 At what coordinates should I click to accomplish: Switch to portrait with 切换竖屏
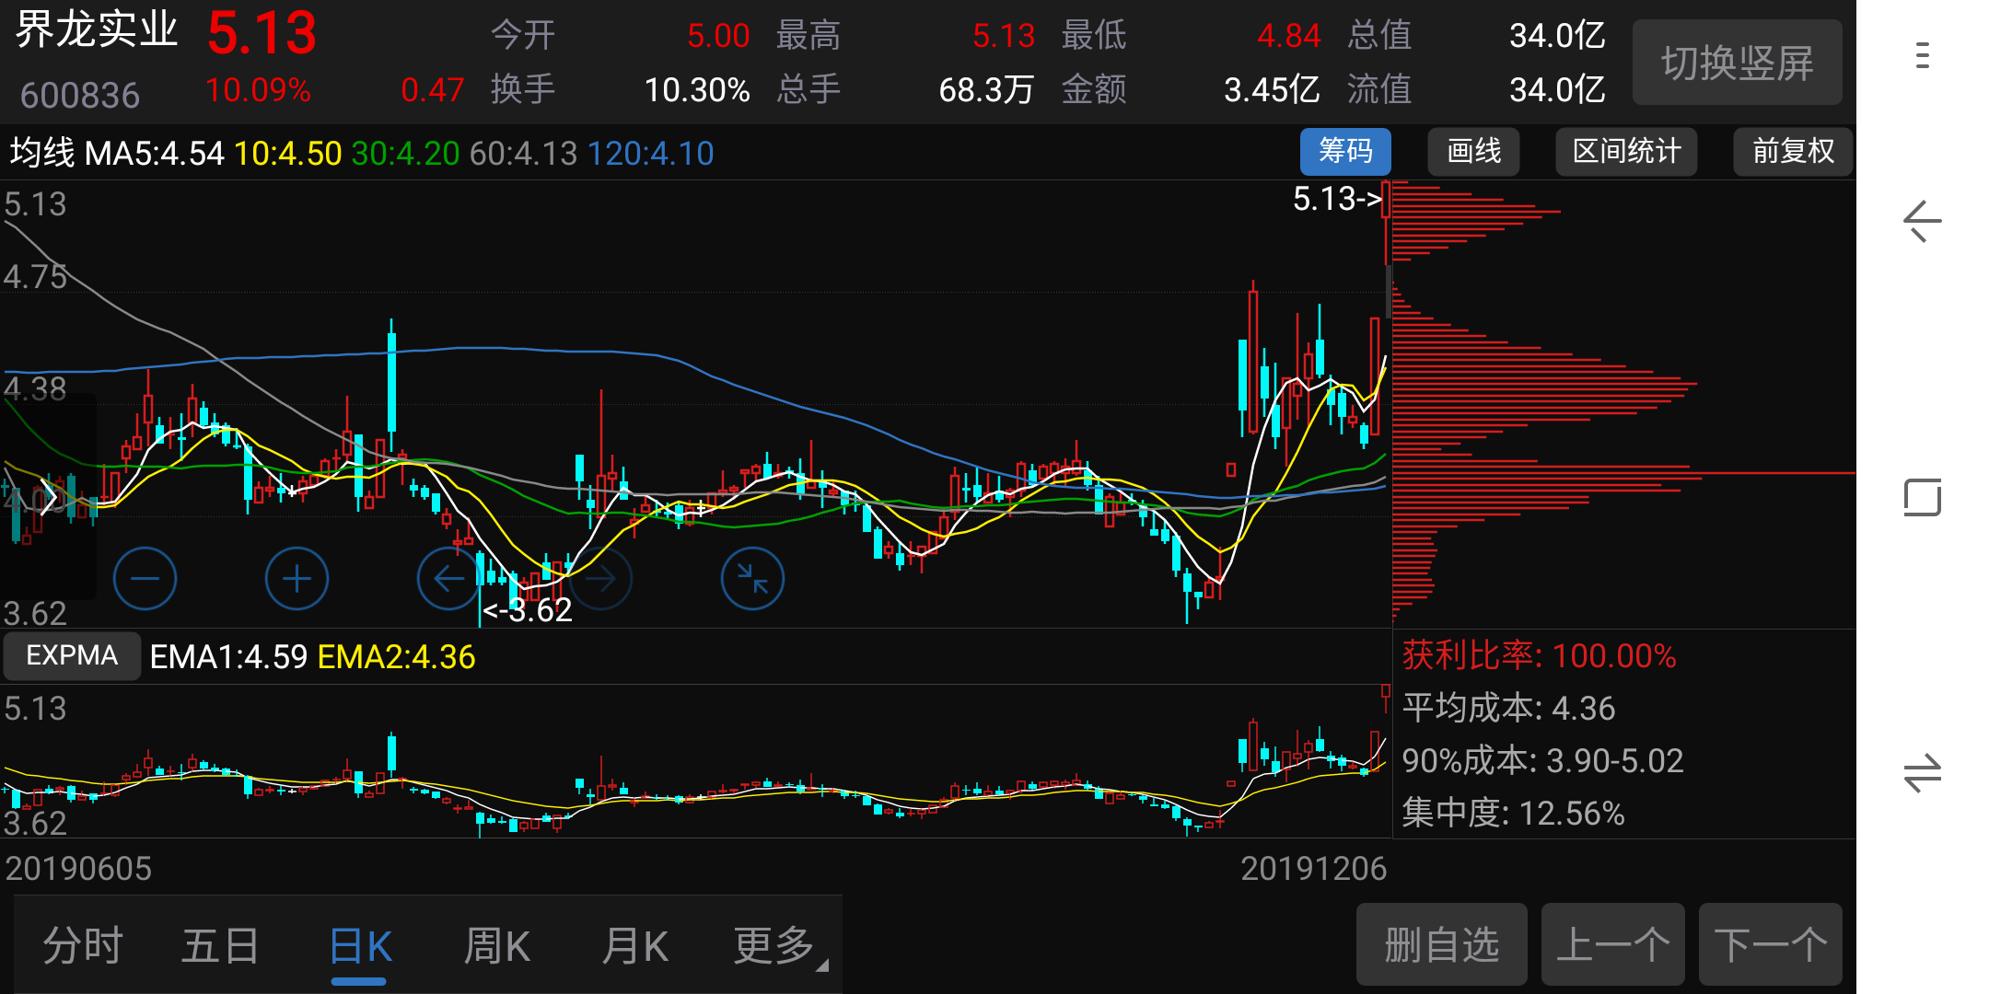[x=1737, y=63]
